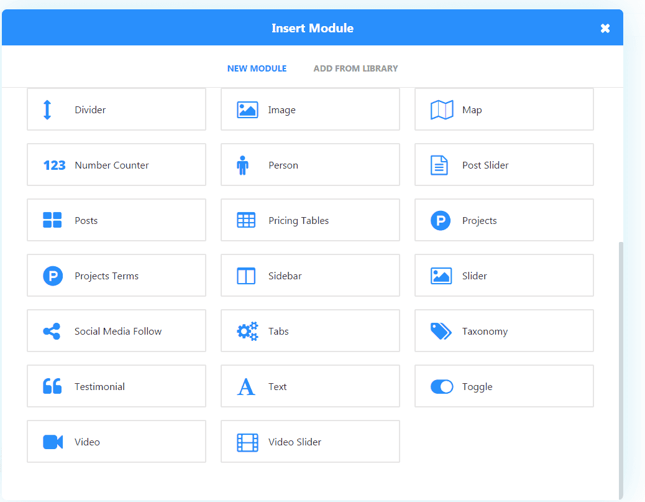
Task: Switch to the New Module tab
Action: click(x=257, y=68)
